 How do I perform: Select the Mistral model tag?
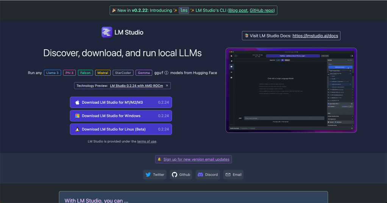(x=103, y=73)
